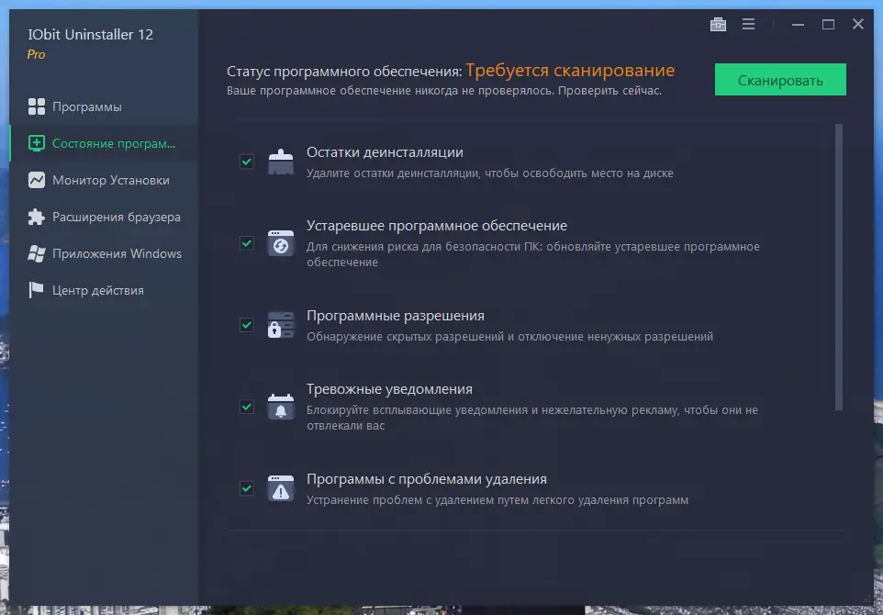Viewport: 883px width, 615px height.
Task: Uncheck Остатки деинсталляции checkbox
Action: [246, 162]
